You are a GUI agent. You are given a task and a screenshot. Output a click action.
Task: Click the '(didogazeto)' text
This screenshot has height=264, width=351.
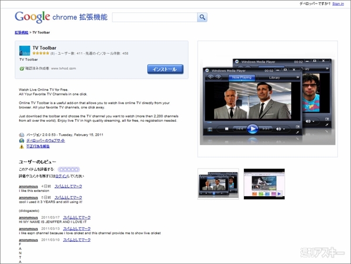coord(29,211)
